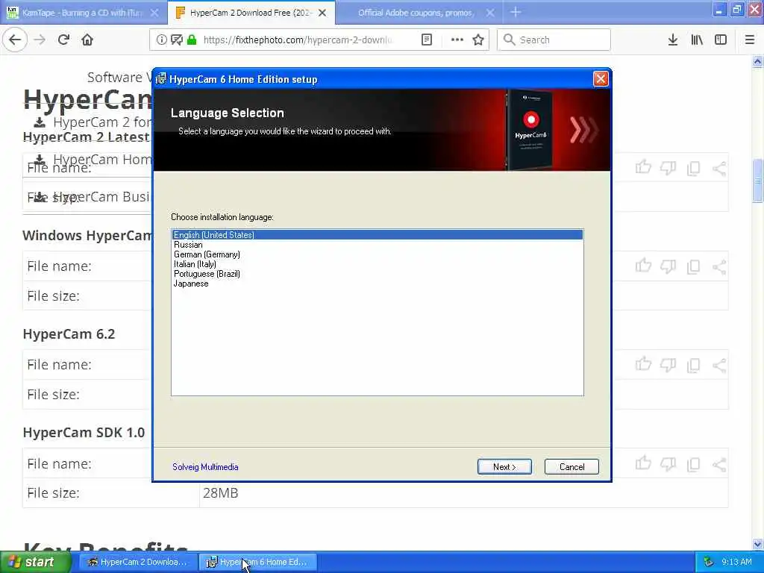Thumbs down the Windows HyperCam row
Viewport: 764px width, 573px height.
[668, 266]
